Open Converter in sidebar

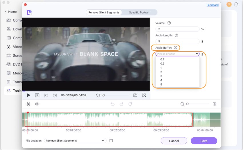coord(14,20)
